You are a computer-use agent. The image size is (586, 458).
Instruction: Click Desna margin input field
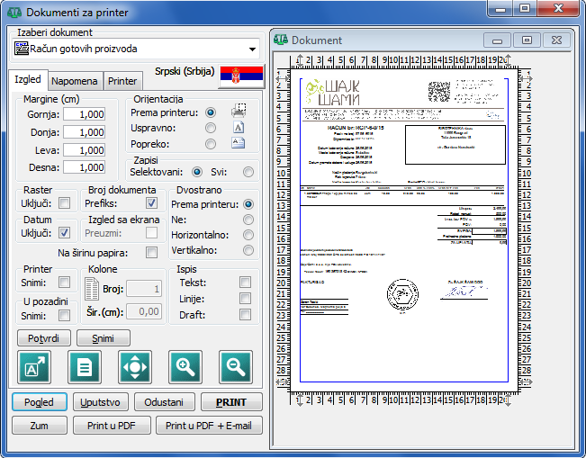coord(84,167)
